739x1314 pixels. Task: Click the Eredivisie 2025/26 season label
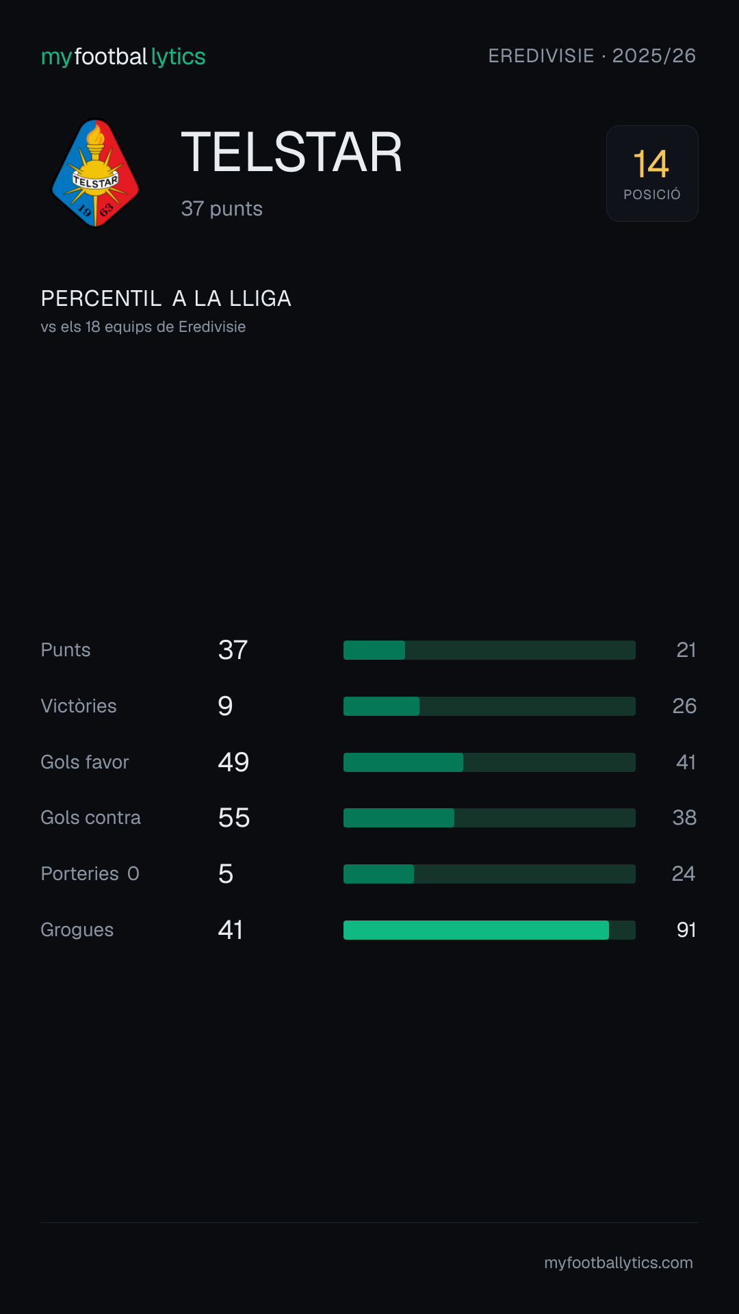pos(592,55)
